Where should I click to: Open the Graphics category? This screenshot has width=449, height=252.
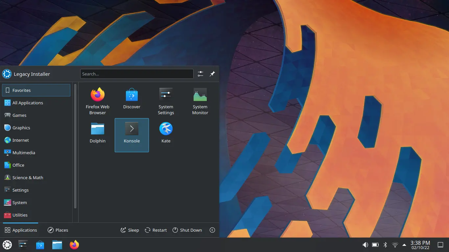pyautogui.click(x=36, y=128)
